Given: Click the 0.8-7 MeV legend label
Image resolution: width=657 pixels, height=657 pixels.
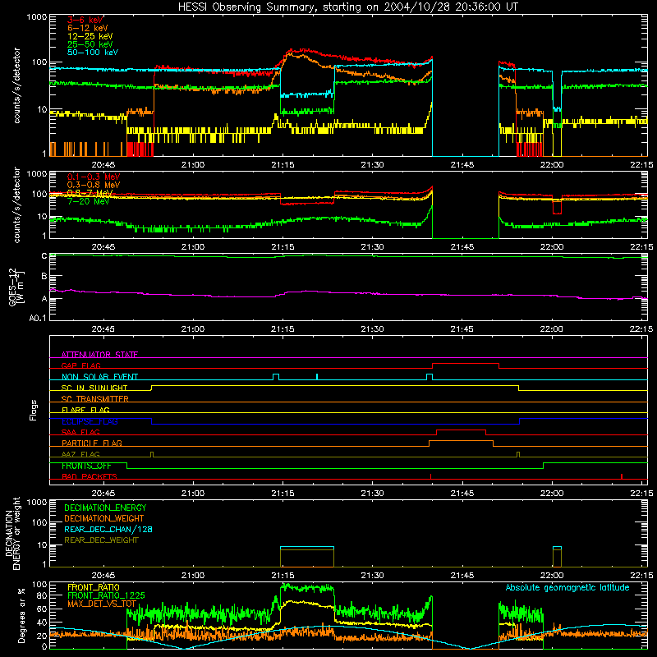Looking at the screenshot, I should pos(90,193).
